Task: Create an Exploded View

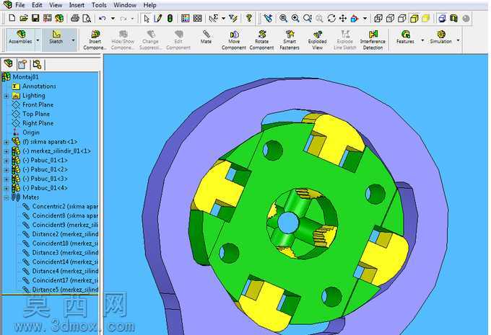Action: coord(317,40)
